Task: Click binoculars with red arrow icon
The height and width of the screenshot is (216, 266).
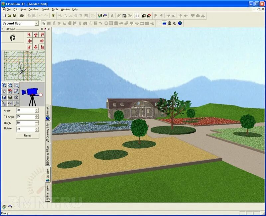Action: pos(149,16)
